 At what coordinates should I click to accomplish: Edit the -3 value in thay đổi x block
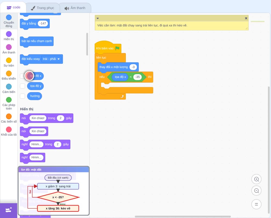(133, 67)
